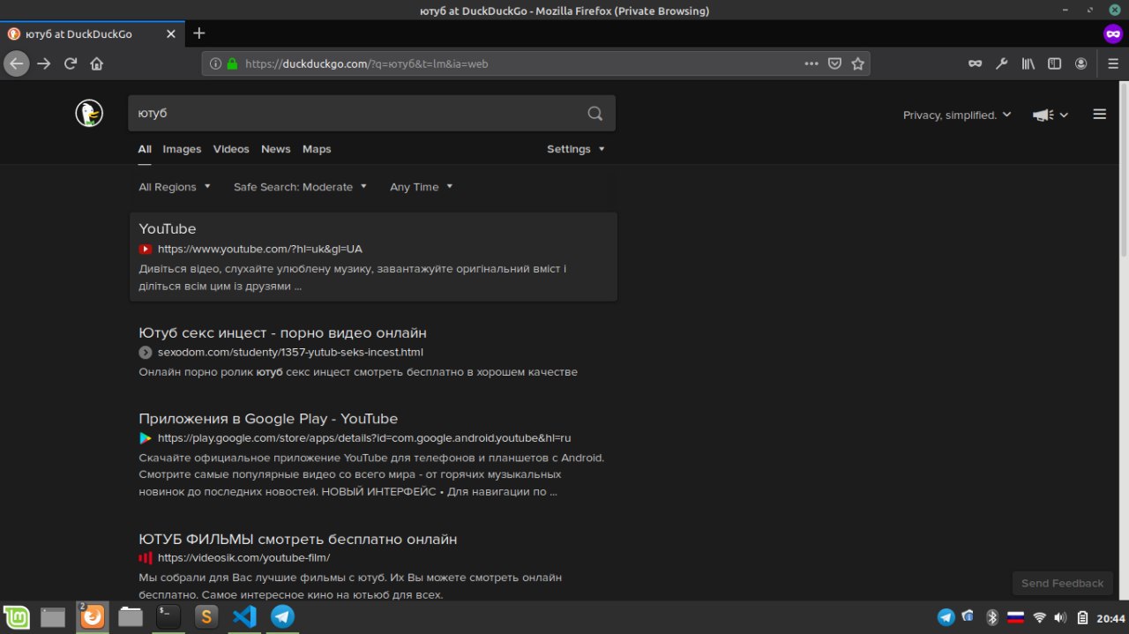Open the YouTube result title
The width and height of the screenshot is (1129, 634).
[168, 229]
